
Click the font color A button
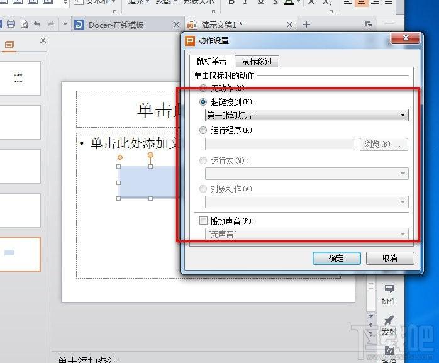point(289,3)
